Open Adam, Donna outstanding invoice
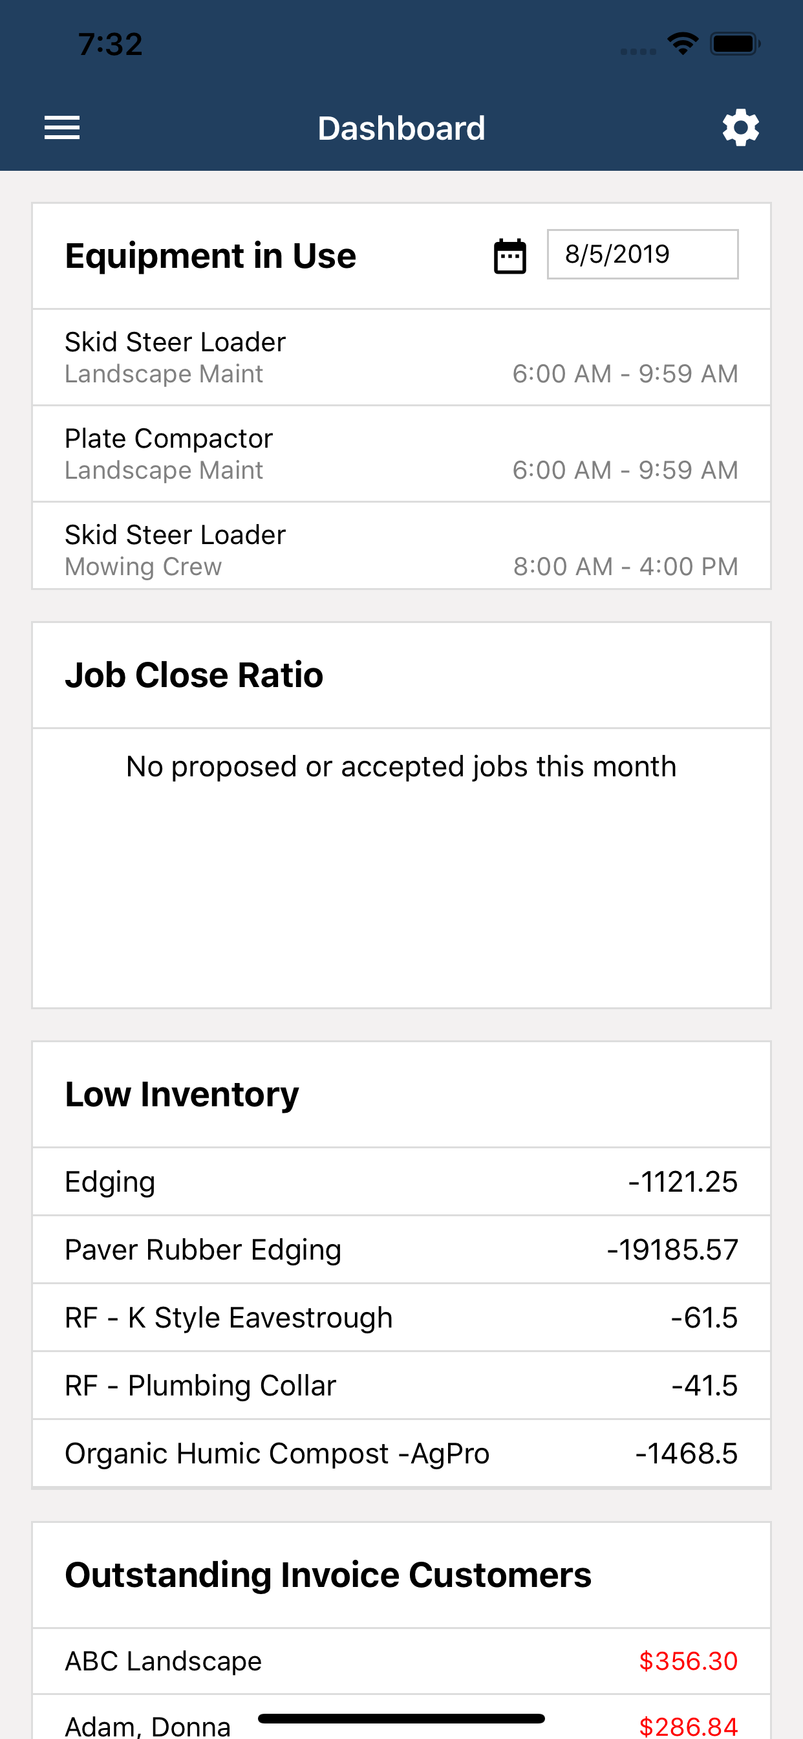803x1739 pixels. [x=401, y=1718]
